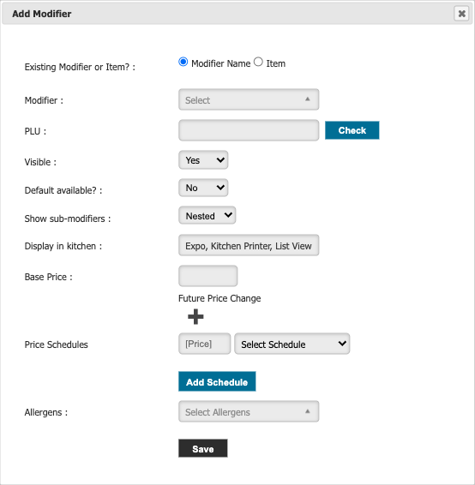Focus the PLU input field
Viewport: 475px width, 485px height.
[x=249, y=130]
